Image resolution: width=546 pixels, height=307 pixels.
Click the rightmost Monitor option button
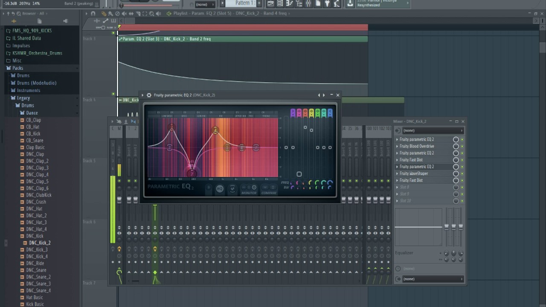254,187
